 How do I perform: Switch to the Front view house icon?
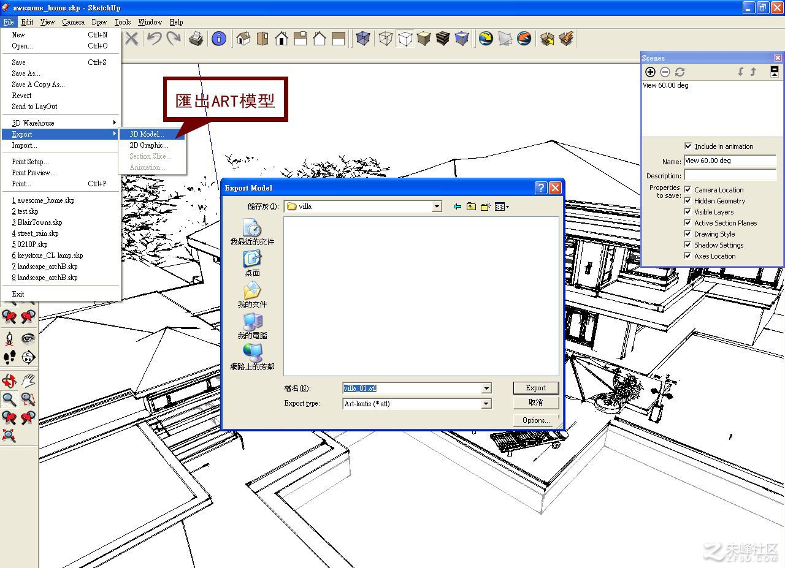pyautogui.click(x=281, y=39)
